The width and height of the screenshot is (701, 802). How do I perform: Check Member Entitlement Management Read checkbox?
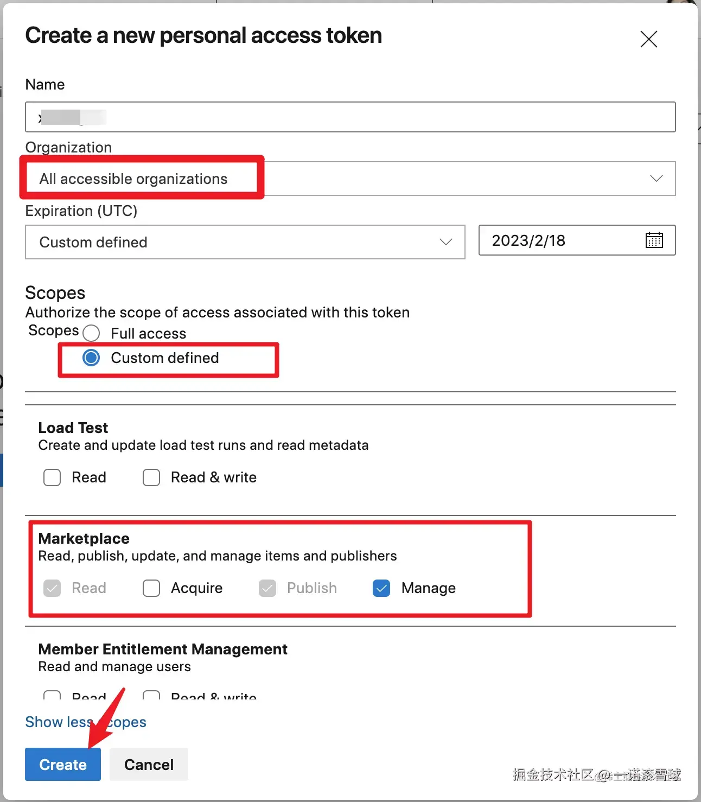pos(52,695)
